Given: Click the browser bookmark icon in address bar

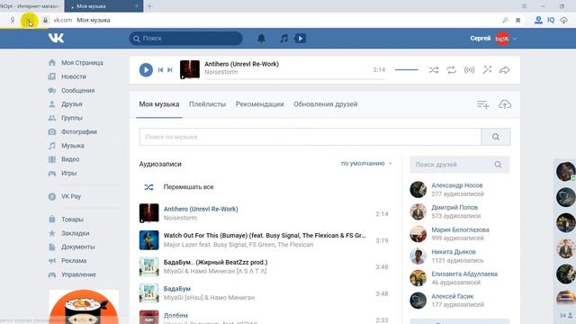Looking at the screenshot, I should click(518, 20).
